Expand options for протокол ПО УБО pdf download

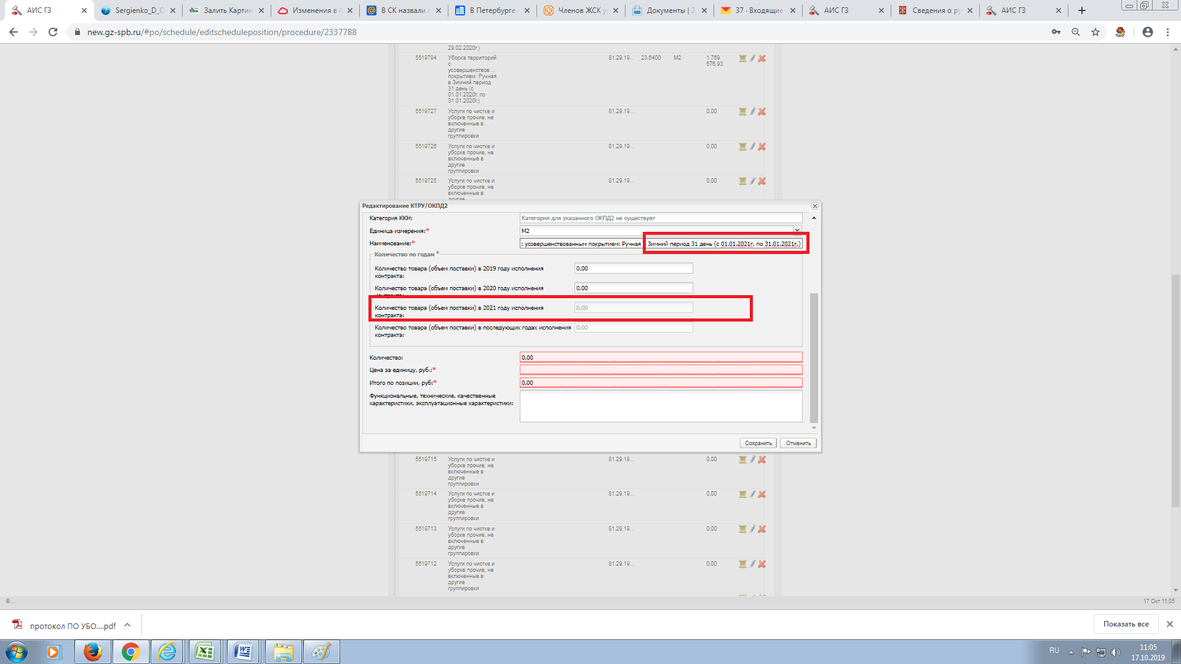pos(127,625)
